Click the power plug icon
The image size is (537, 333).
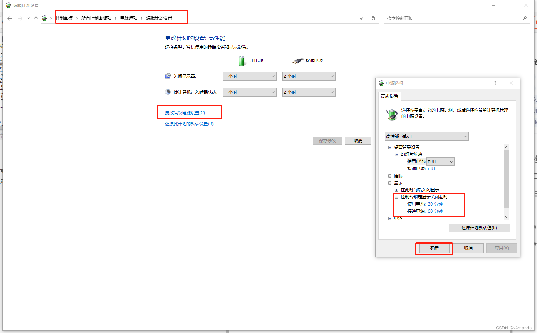298,61
